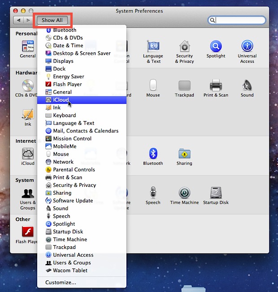Choose Displays from the dropdown menu
This screenshot has width=278, height=292.
82,61
